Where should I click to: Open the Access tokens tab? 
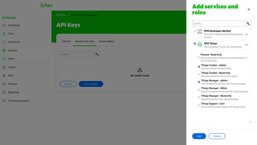tap(106, 41)
